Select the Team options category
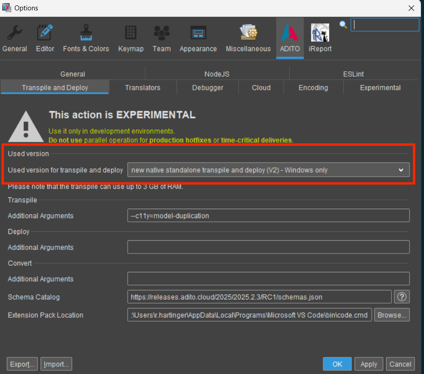Image resolution: width=424 pixels, height=374 pixels. (x=161, y=38)
